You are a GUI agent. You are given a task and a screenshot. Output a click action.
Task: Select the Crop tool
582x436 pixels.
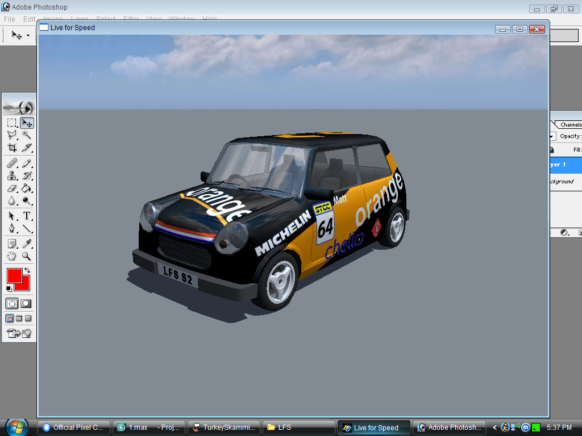(x=12, y=148)
